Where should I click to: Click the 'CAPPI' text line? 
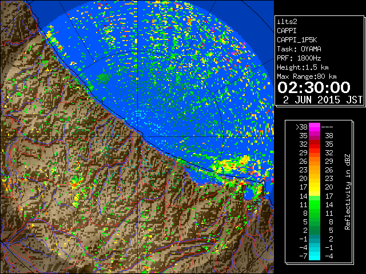pyautogui.click(x=287, y=31)
